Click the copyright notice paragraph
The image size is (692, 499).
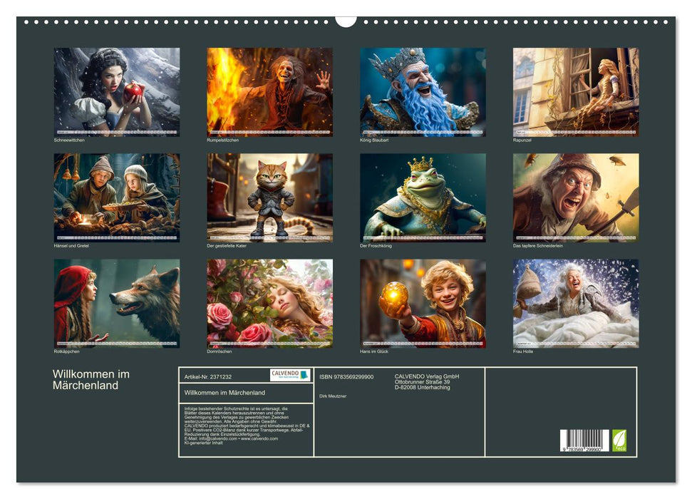click(247, 426)
